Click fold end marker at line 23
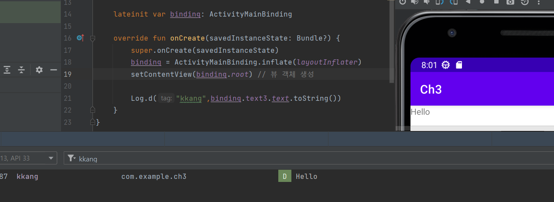The width and height of the screenshot is (554, 202). 92,122
